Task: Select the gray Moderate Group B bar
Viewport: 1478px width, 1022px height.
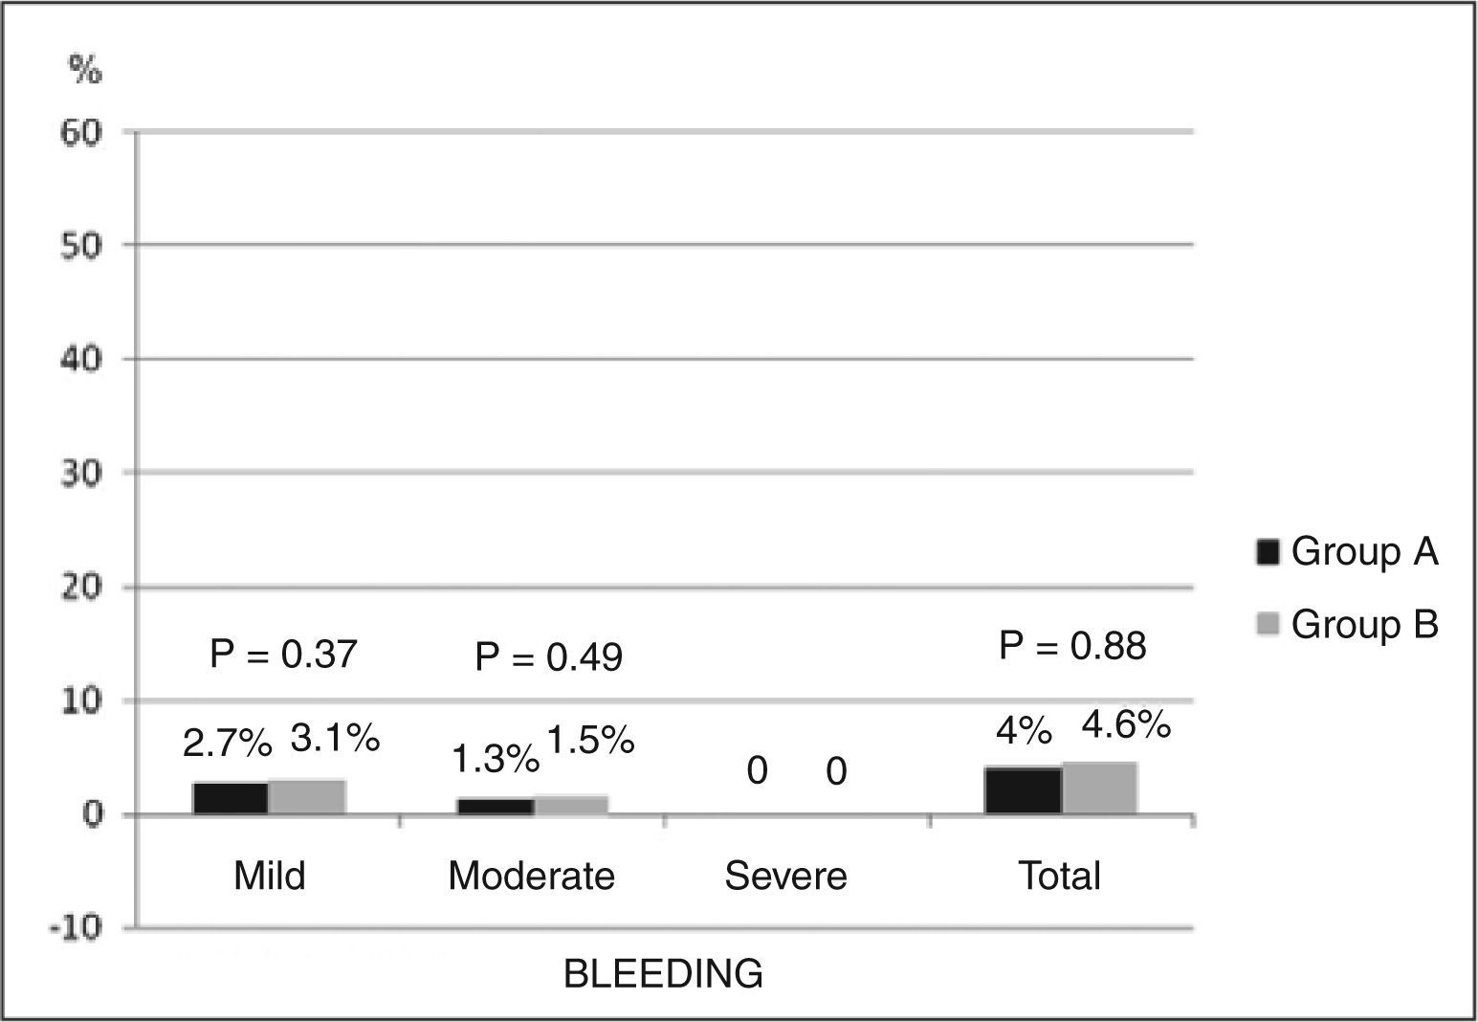Action: [x=571, y=806]
